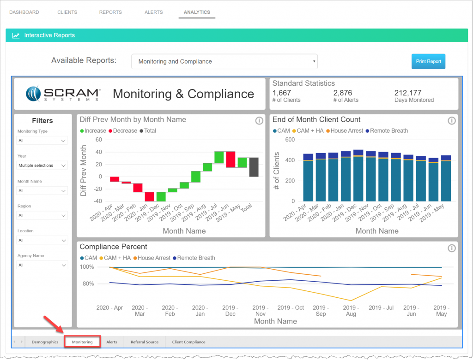Image resolution: width=473 pixels, height=360 pixels.
Task: Open the Compliance Percent info icon
Action: [452, 248]
